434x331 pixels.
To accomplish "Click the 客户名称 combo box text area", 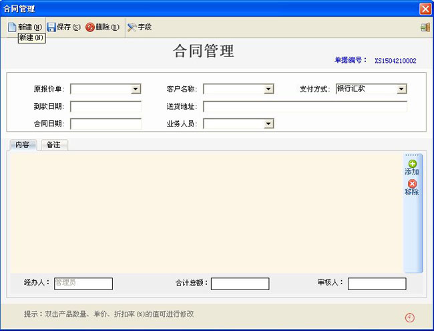I will point(234,89).
